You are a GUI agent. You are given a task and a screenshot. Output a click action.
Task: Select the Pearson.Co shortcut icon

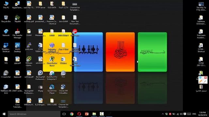(x=52, y=20)
